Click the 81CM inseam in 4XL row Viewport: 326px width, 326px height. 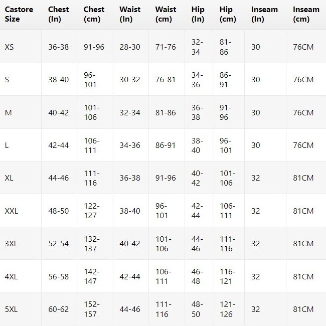[303, 277]
